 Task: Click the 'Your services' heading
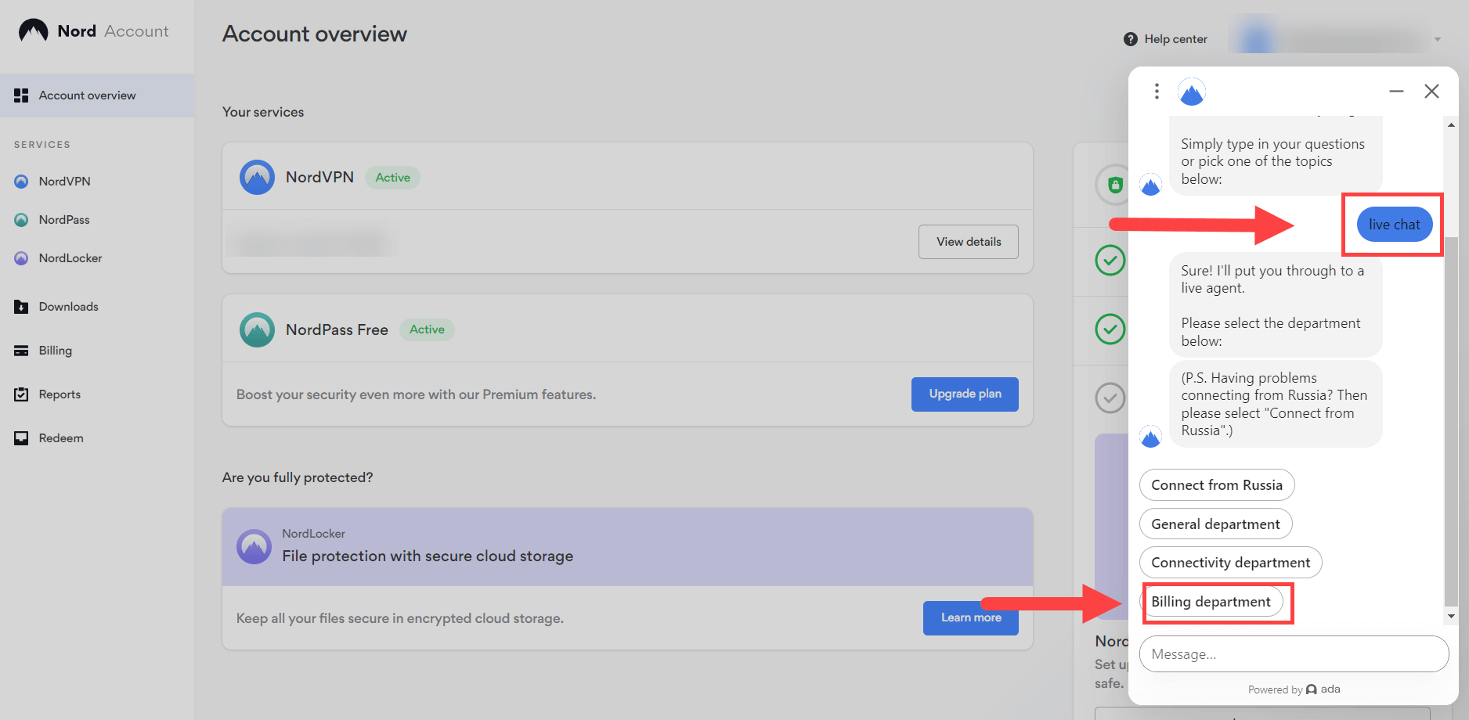pyautogui.click(x=263, y=112)
